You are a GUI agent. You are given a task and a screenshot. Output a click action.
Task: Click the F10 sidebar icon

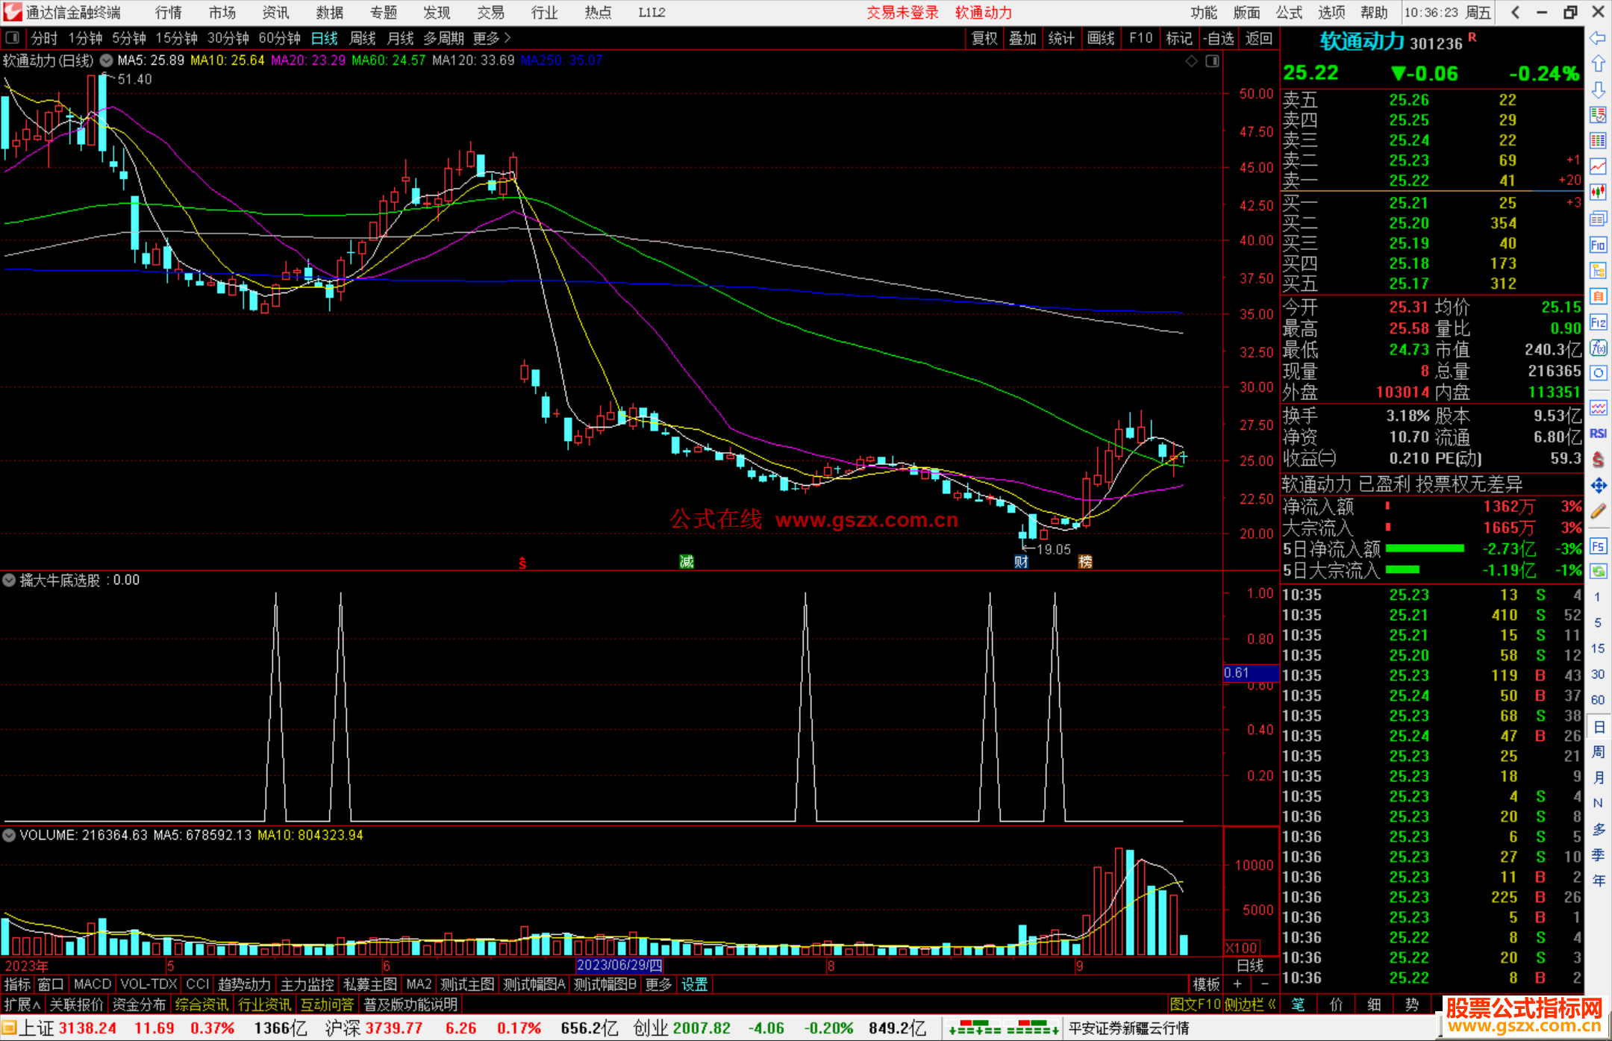point(1598,245)
